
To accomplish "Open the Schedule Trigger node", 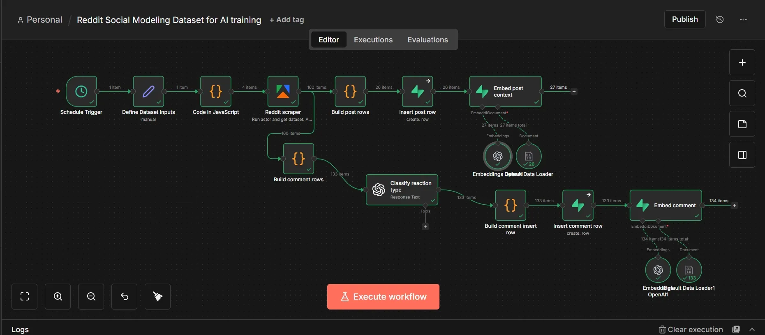I will pyautogui.click(x=81, y=91).
